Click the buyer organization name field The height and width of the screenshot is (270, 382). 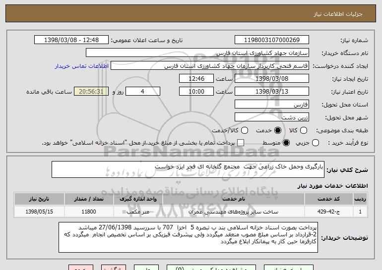(197, 53)
